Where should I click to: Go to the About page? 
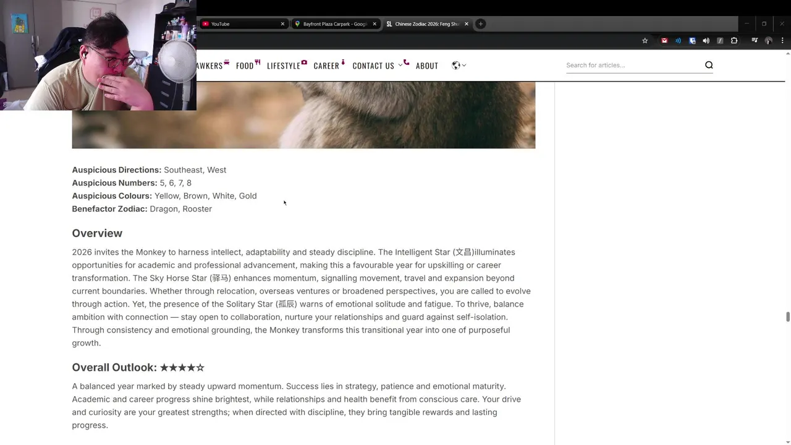[427, 66]
